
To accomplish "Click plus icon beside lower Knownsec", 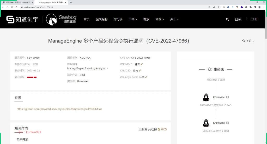I will point(227,123).
